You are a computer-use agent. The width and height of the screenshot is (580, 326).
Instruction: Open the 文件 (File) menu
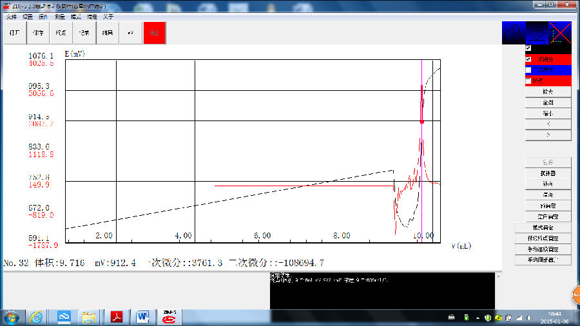(12, 17)
